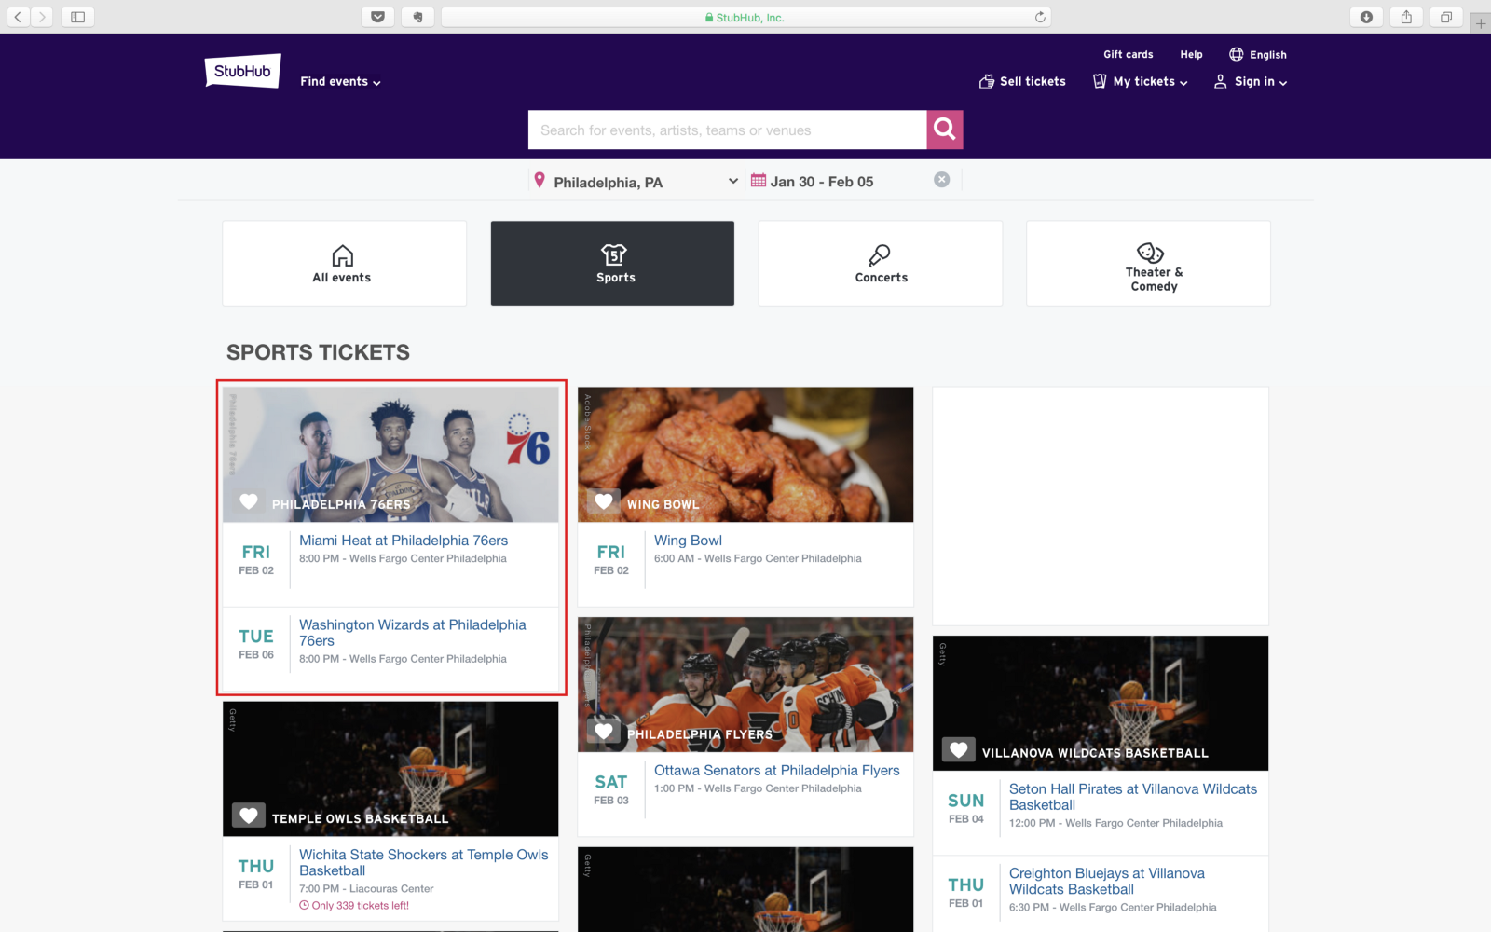This screenshot has width=1491, height=932.
Task: Favorite Temple Owls Basketball with heart icon
Action: pyautogui.click(x=249, y=815)
